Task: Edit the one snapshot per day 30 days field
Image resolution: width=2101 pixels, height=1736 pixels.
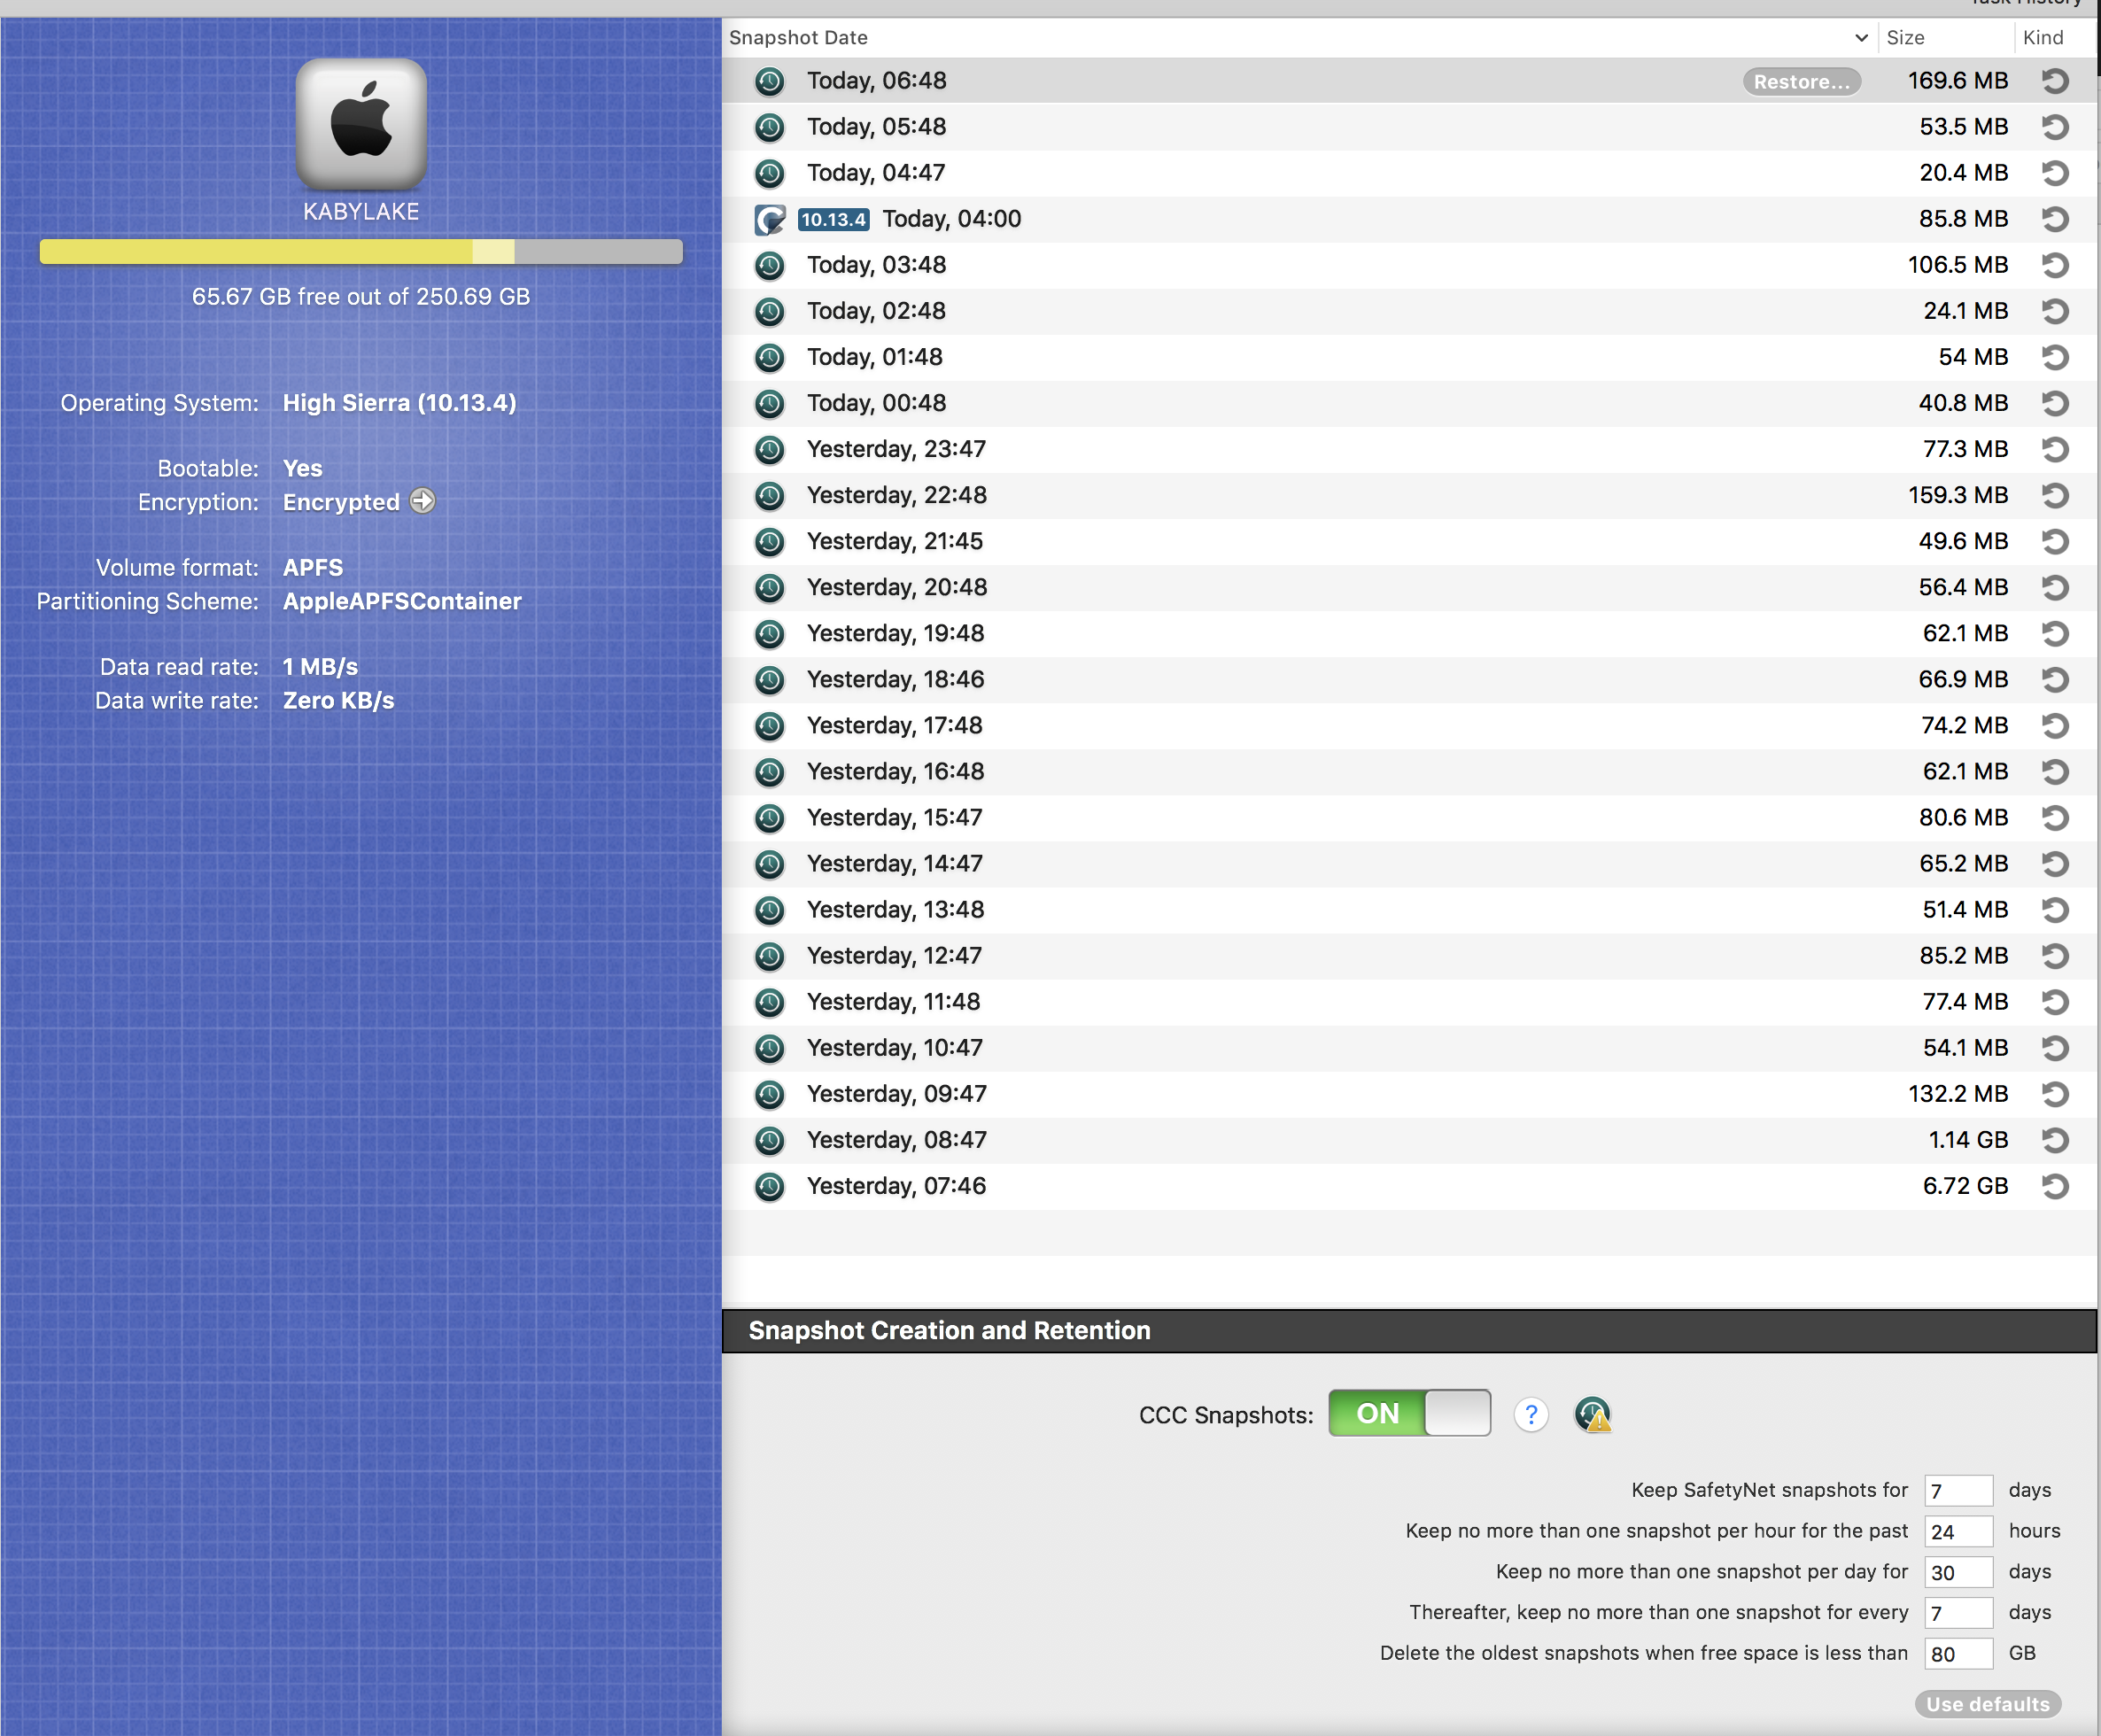Action: 1958,1572
